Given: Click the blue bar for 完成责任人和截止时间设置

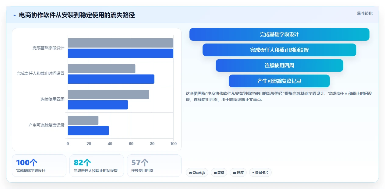Looking at the screenshot, I should coord(111,79).
